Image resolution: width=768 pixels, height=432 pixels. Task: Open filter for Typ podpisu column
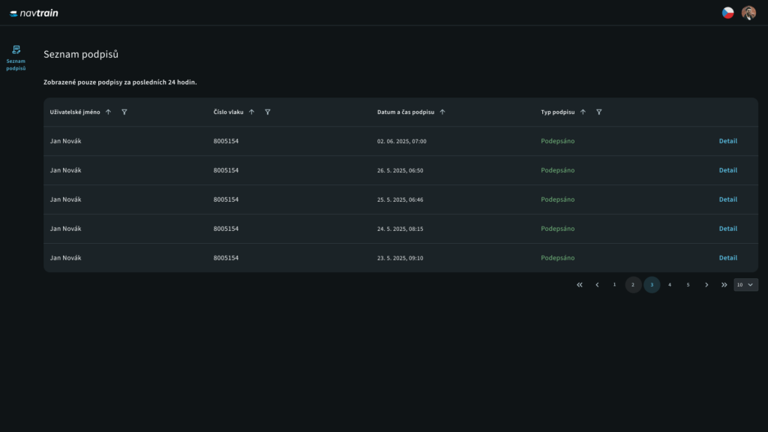click(x=599, y=112)
